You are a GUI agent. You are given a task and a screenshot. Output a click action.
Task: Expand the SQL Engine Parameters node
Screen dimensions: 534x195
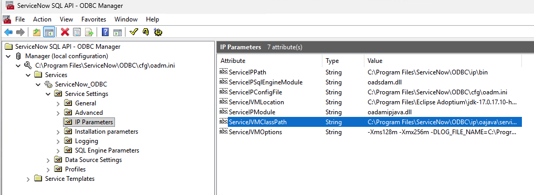click(58, 150)
